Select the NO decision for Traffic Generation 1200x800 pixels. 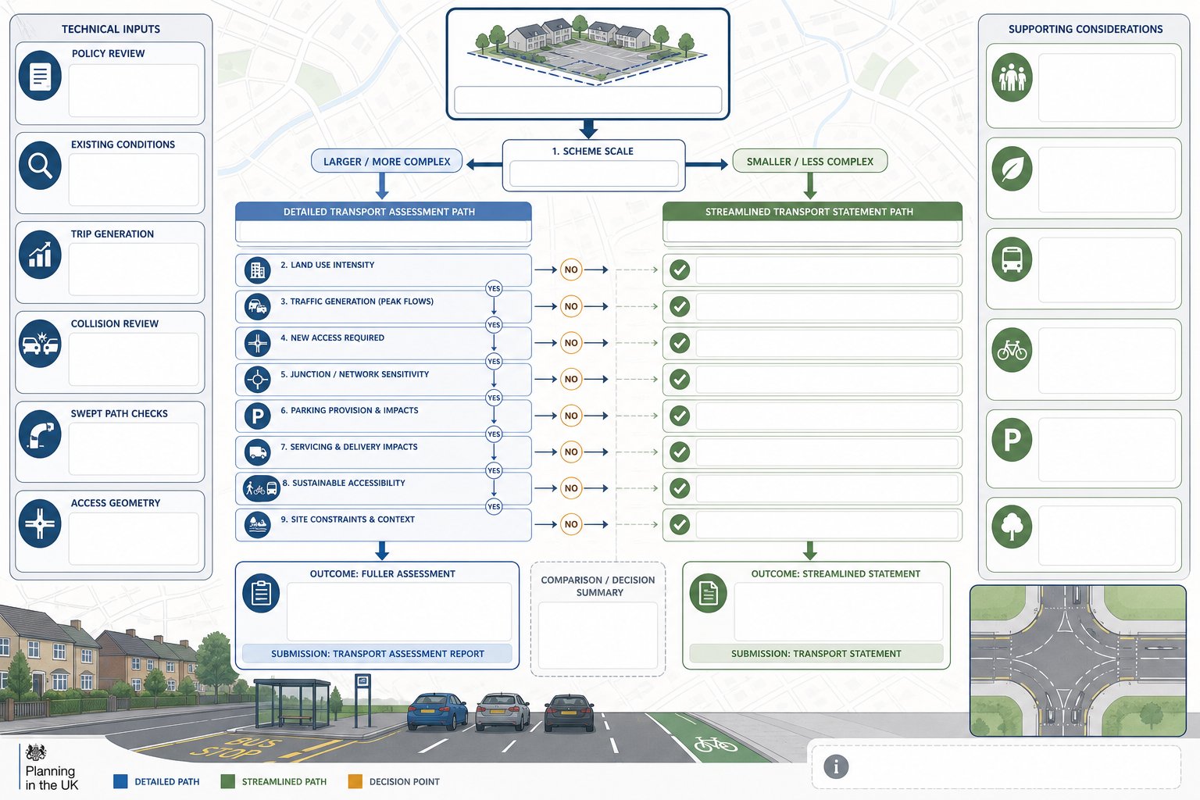571,306
